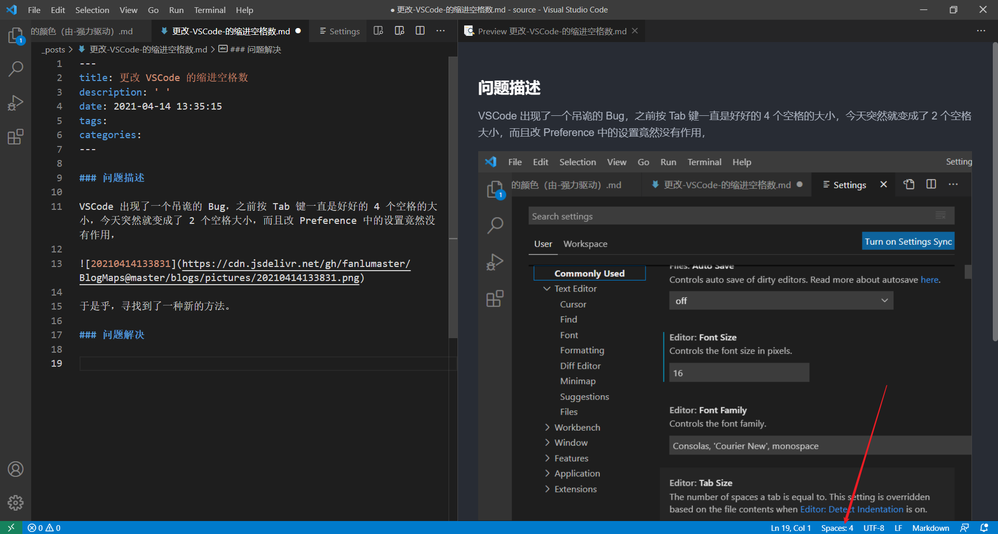998x534 pixels.
Task: Change the end-of-line sequence via LF
Action: coord(898,528)
